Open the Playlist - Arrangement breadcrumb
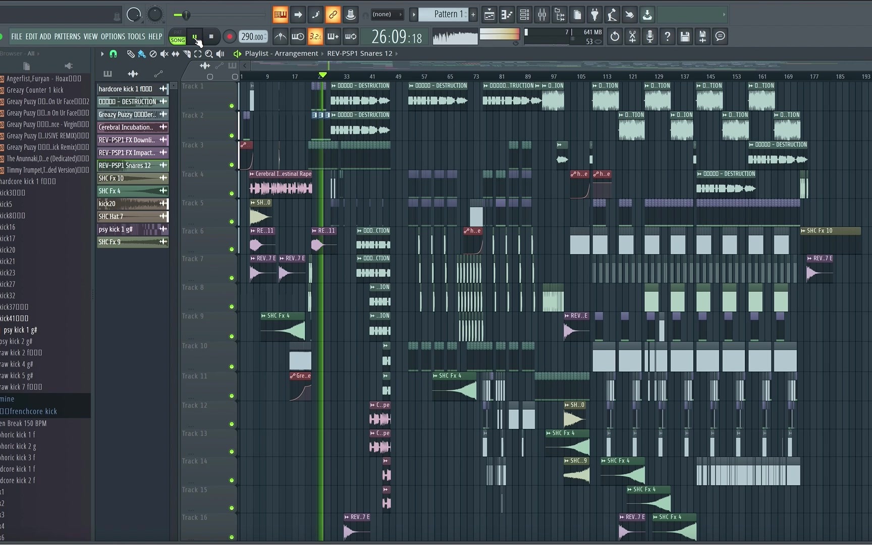The height and width of the screenshot is (545, 872). click(282, 53)
